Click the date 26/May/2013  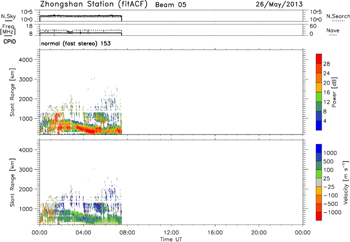pyautogui.click(x=279, y=4)
